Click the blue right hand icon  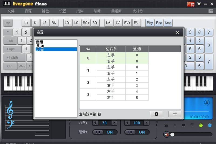210,125
